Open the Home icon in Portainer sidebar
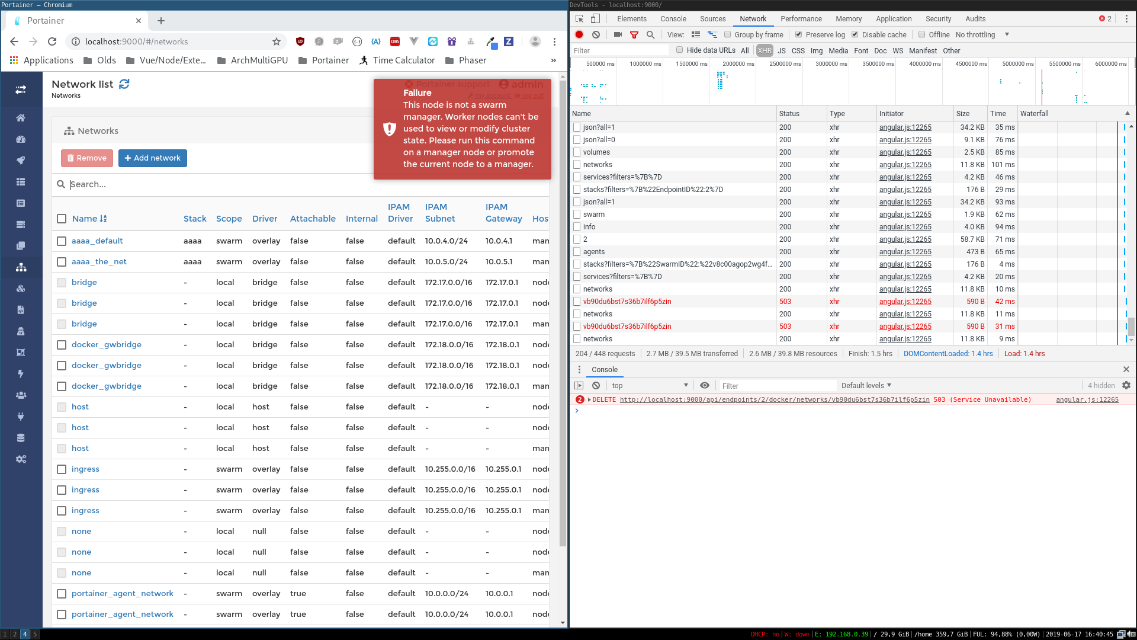Image resolution: width=1137 pixels, height=640 pixels. [21, 118]
